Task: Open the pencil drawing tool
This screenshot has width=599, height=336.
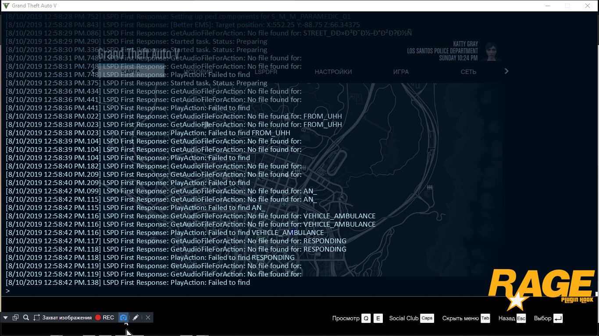Action: pyautogui.click(x=135, y=318)
